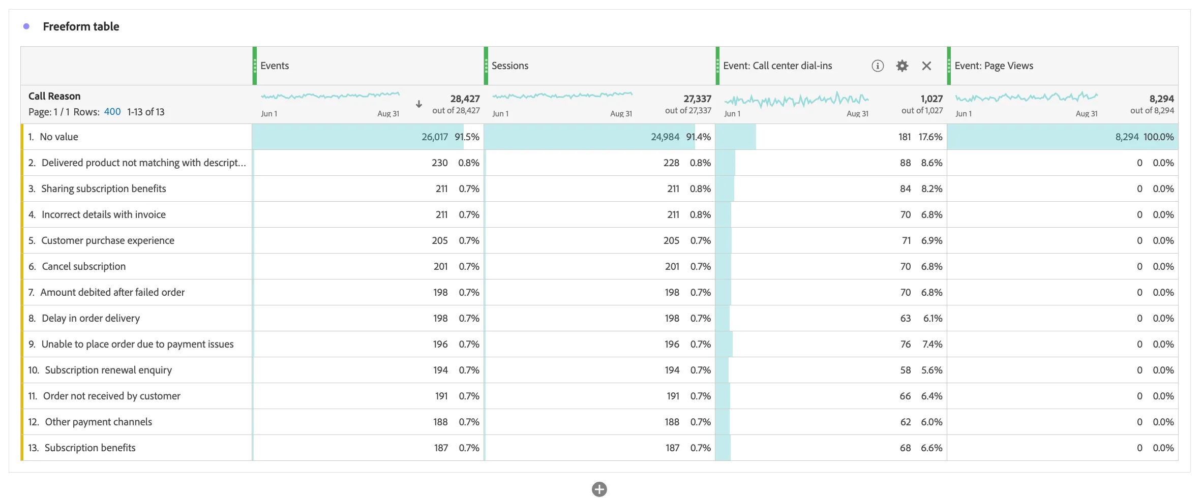Click Page Views total 8,294
1203x498 pixels.
point(1162,99)
